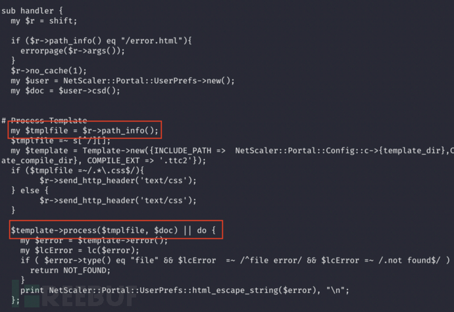The height and width of the screenshot is (312, 454).
Task: Click the 'my $r = shift;' line
Action: click(44, 21)
